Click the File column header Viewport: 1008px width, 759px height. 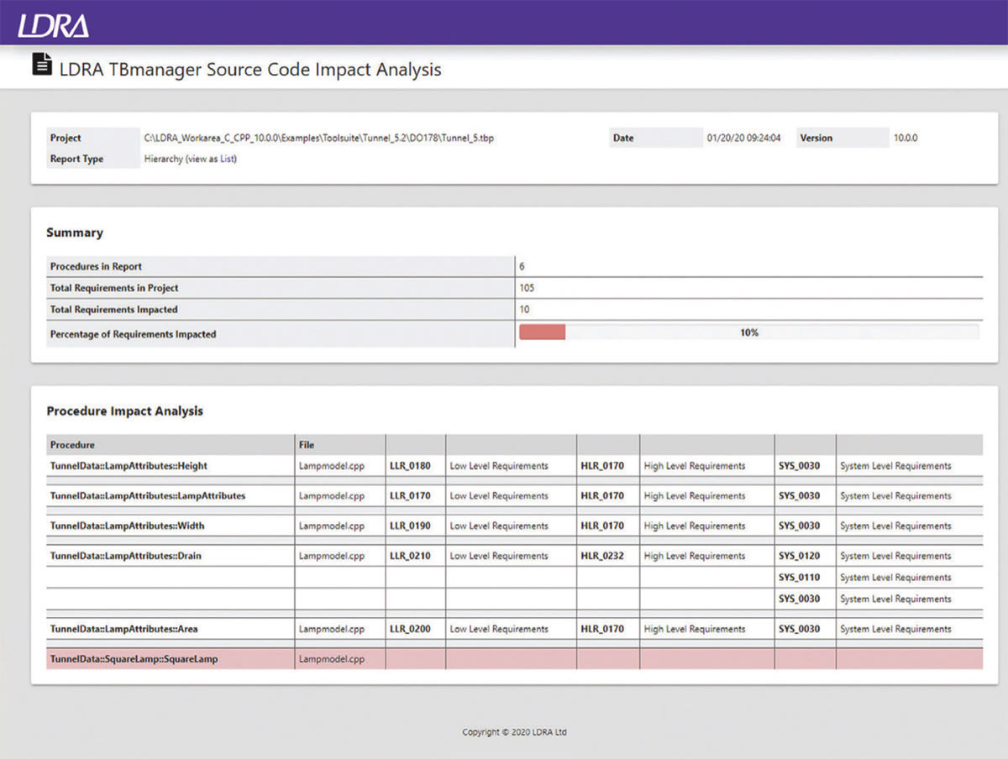pos(306,445)
